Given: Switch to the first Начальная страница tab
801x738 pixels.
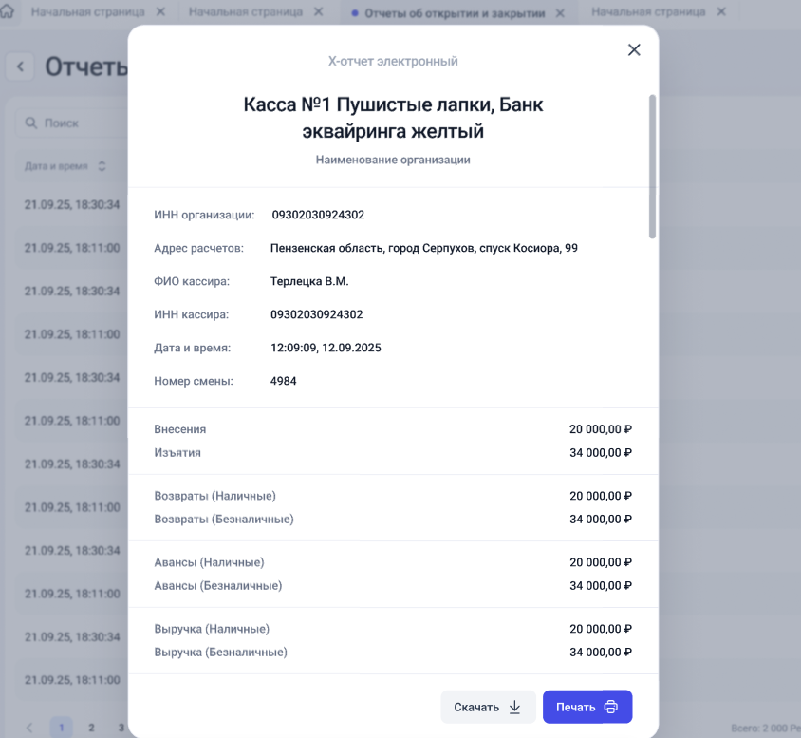Looking at the screenshot, I should 88,11.
